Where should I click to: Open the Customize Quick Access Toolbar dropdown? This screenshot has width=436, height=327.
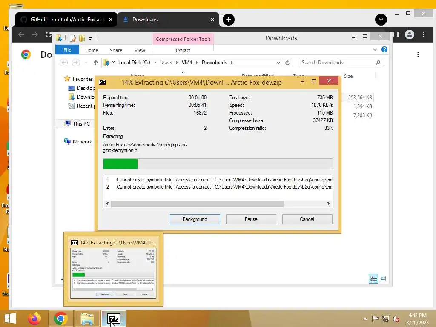pos(90,38)
